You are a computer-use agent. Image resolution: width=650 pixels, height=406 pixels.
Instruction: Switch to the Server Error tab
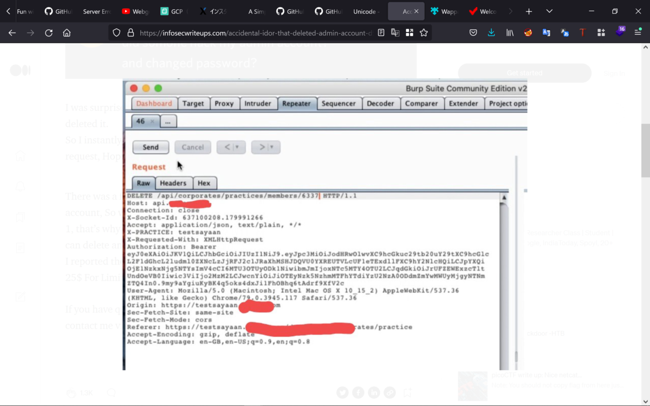(96, 11)
